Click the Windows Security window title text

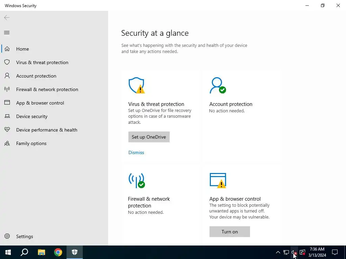click(x=21, y=5)
